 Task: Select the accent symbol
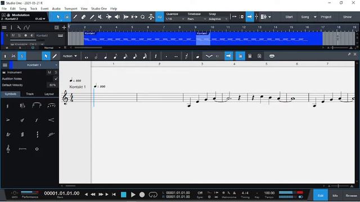pos(8,120)
